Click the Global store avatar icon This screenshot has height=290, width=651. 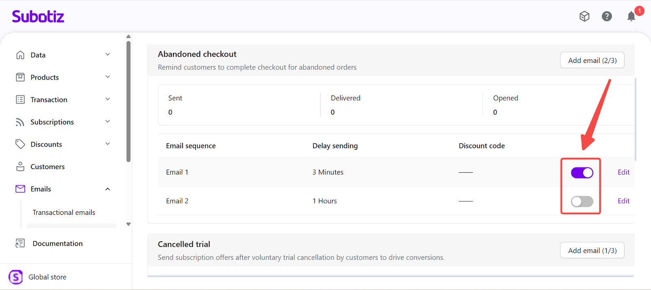click(16, 277)
